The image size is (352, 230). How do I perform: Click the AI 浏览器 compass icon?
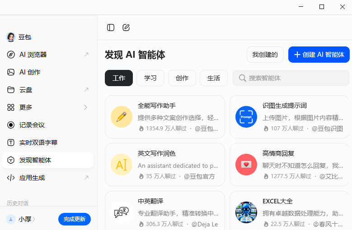11,55
